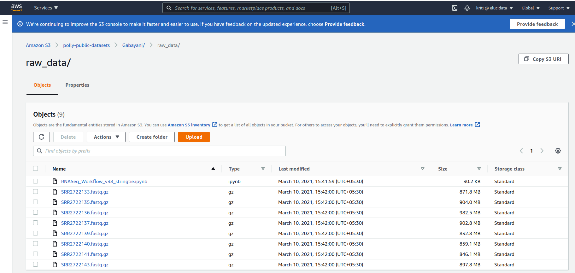
Task: Sort by Last modified column arrow
Action: 423,169
